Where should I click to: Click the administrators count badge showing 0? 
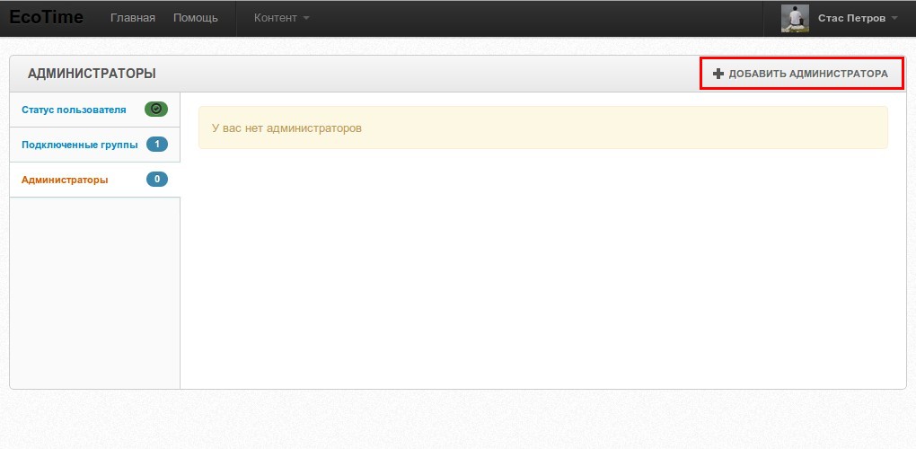click(156, 180)
